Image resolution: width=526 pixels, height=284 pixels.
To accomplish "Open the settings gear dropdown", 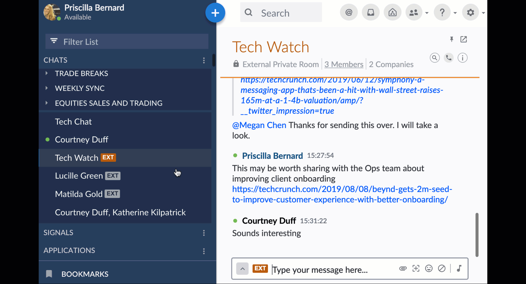I will [x=470, y=12].
